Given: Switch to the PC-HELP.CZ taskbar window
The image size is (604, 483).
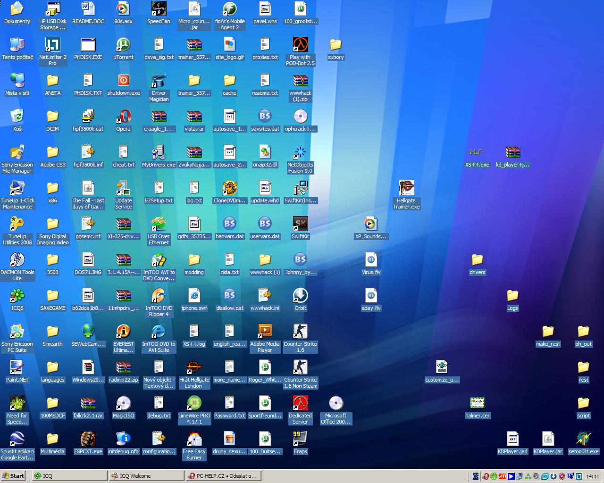Looking at the screenshot, I should coord(223,476).
